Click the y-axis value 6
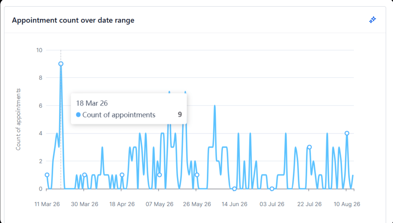 point(41,105)
